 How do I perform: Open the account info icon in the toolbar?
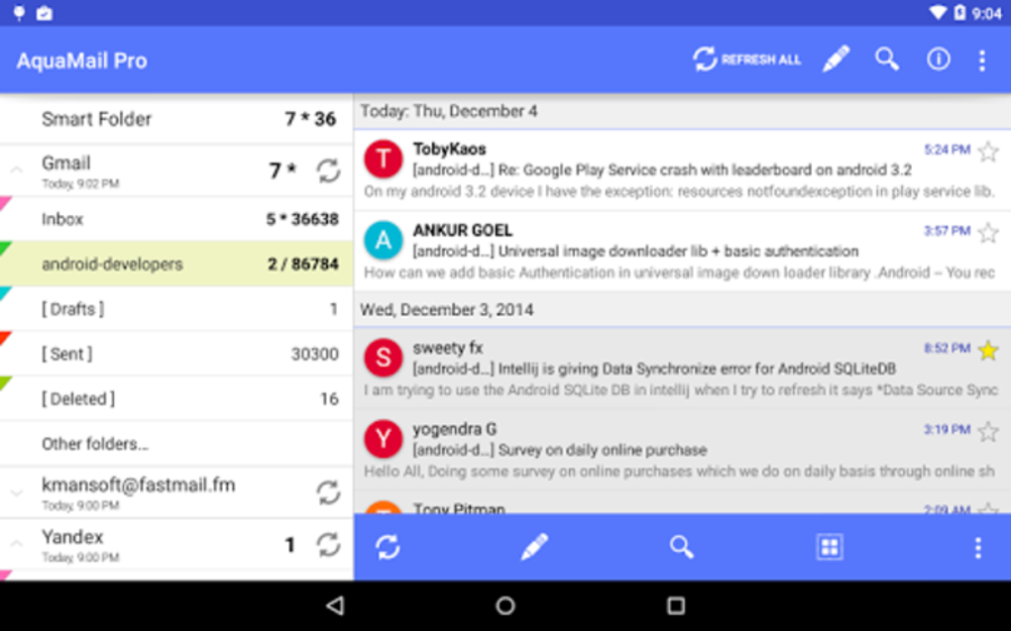[x=938, y=59]
